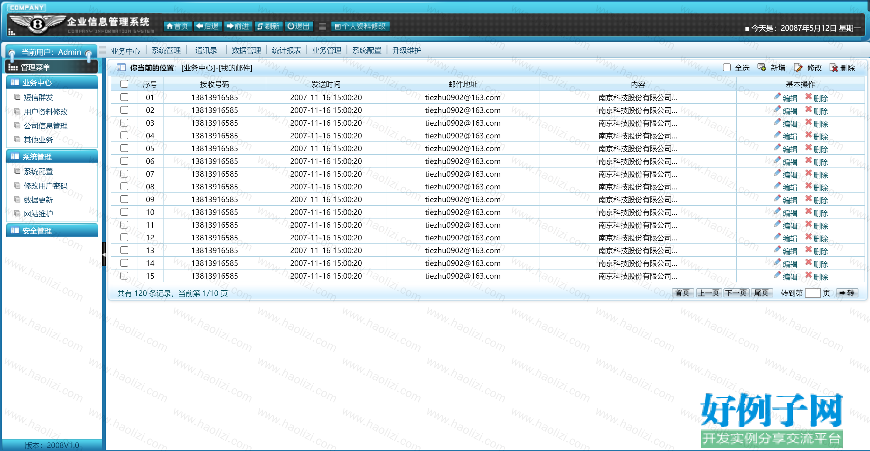870x451 pixels.
Task: Click the icon beside 网站维护
Action: [x=17, y=213]
